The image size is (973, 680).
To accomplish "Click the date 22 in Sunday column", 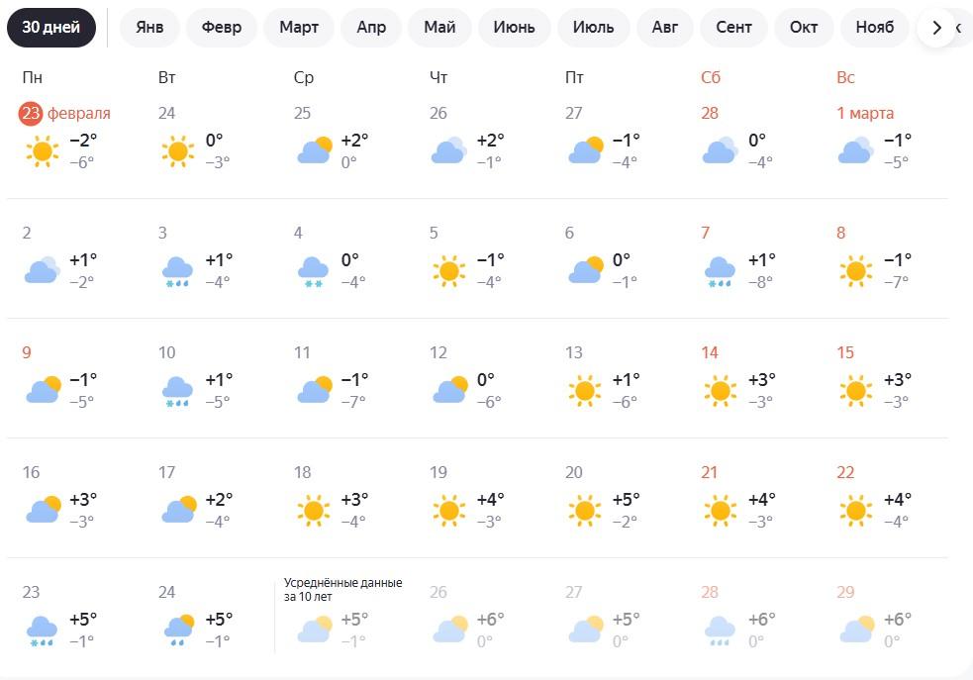I will (x=845, y=473).
